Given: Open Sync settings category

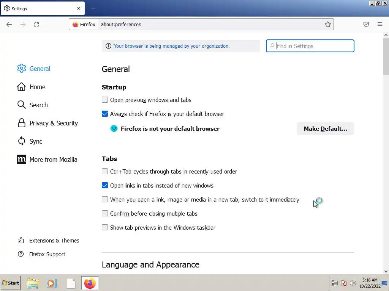Looking at the screenshot, I should (30, 141).
